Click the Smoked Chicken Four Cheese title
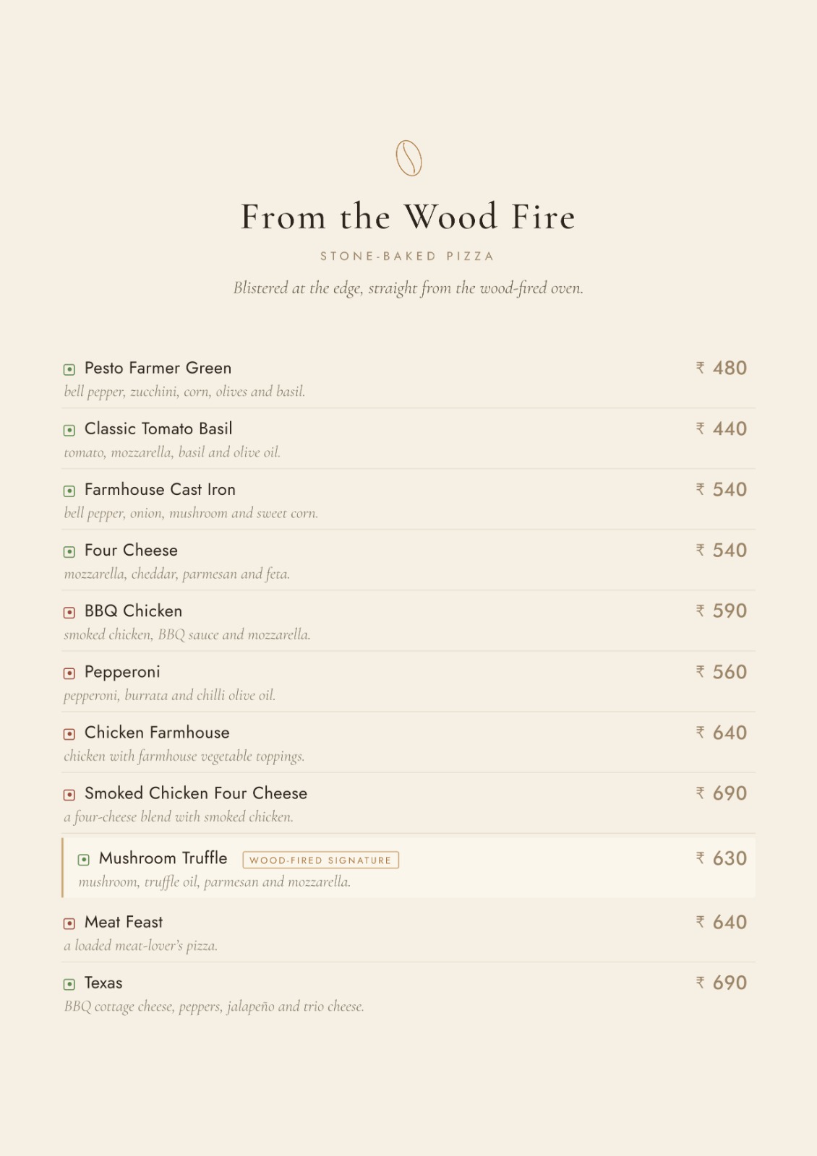 tap(196, 793)
